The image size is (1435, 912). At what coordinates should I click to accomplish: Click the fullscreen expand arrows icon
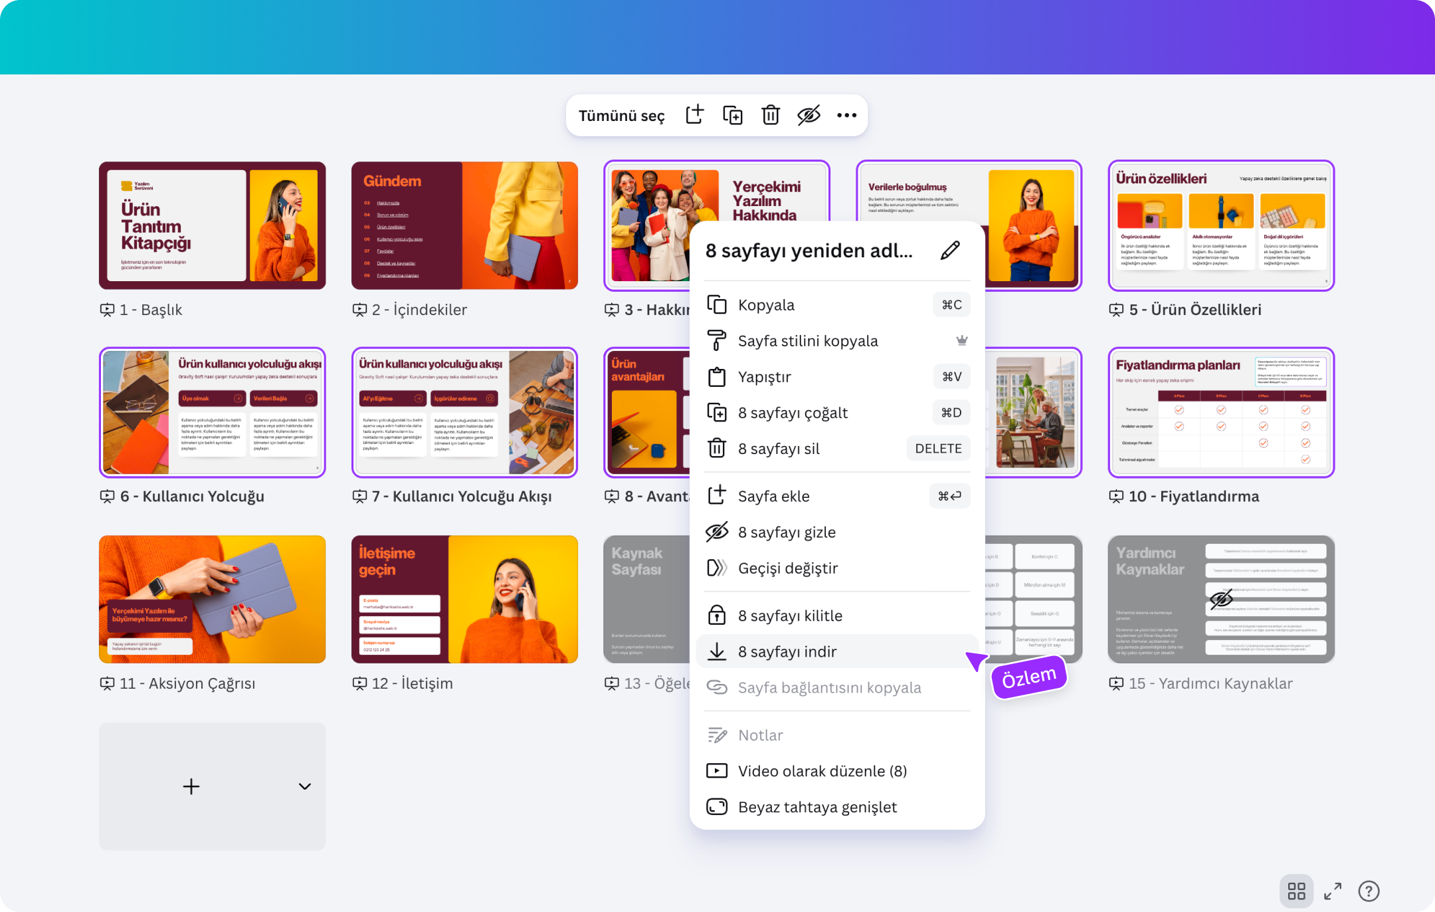click(1333, 891)
